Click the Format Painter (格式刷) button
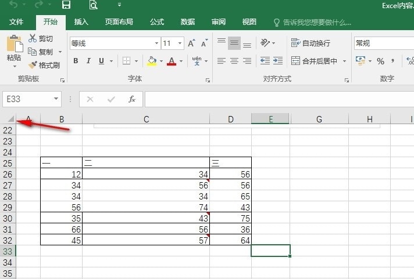Image resolution: width=414 pixels, height=279 pixels. [44, 65]
